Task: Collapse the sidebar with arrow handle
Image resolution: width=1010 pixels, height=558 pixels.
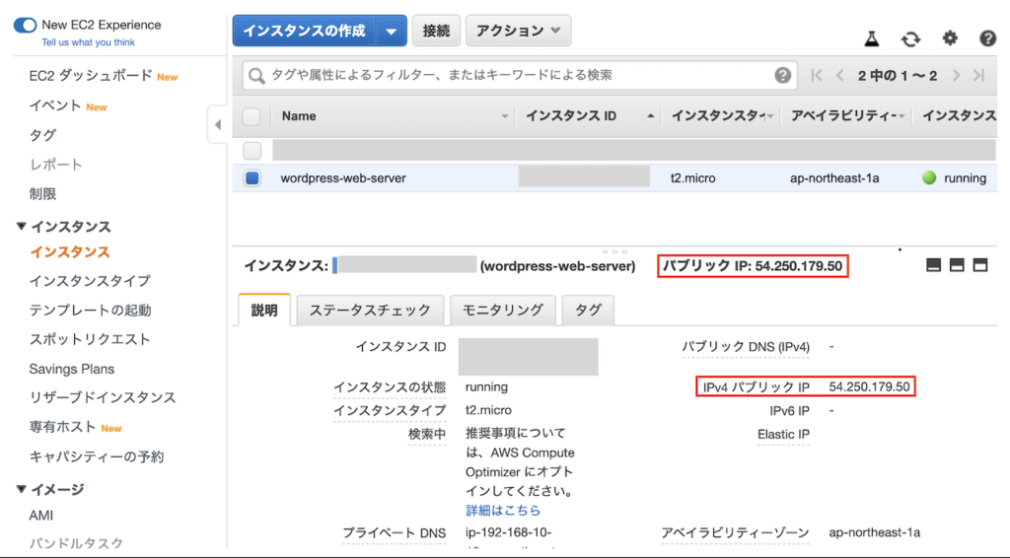Action: [x=218, y=124]
